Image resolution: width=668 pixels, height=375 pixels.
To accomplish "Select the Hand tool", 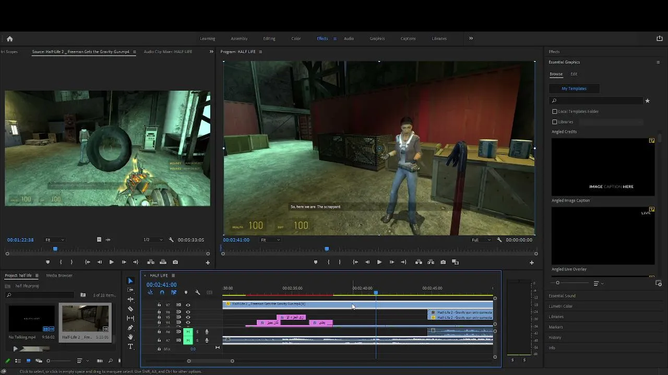I will tap(130, 337).
